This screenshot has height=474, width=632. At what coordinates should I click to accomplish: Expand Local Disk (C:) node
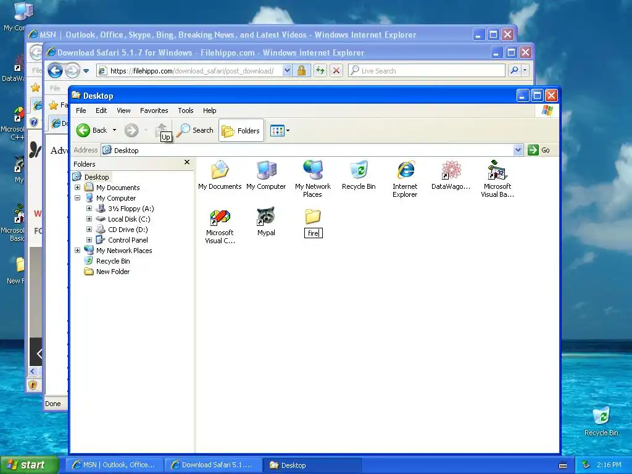pyautogui.click(x=89, y=219)
